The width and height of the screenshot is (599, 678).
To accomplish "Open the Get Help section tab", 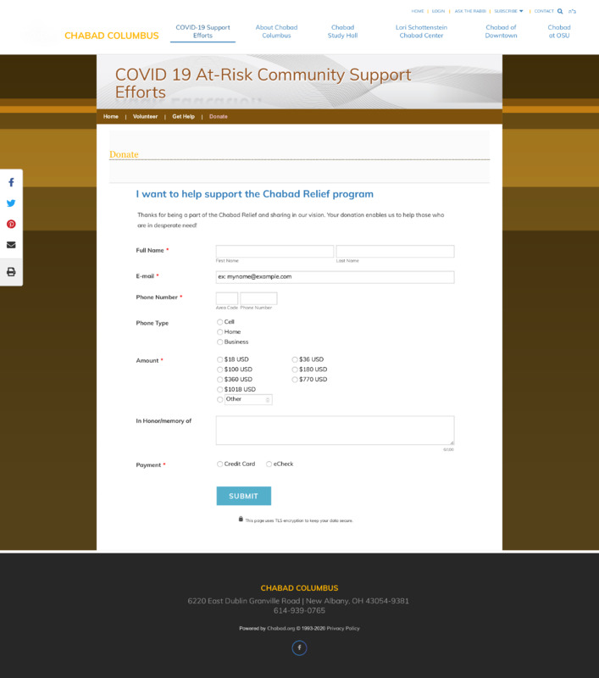I will click(x=183, y=117).
